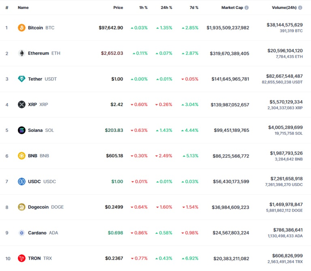Screen dimensions: 311x271
Task: Open the TRON TRX link
Action: coord(40,258)
